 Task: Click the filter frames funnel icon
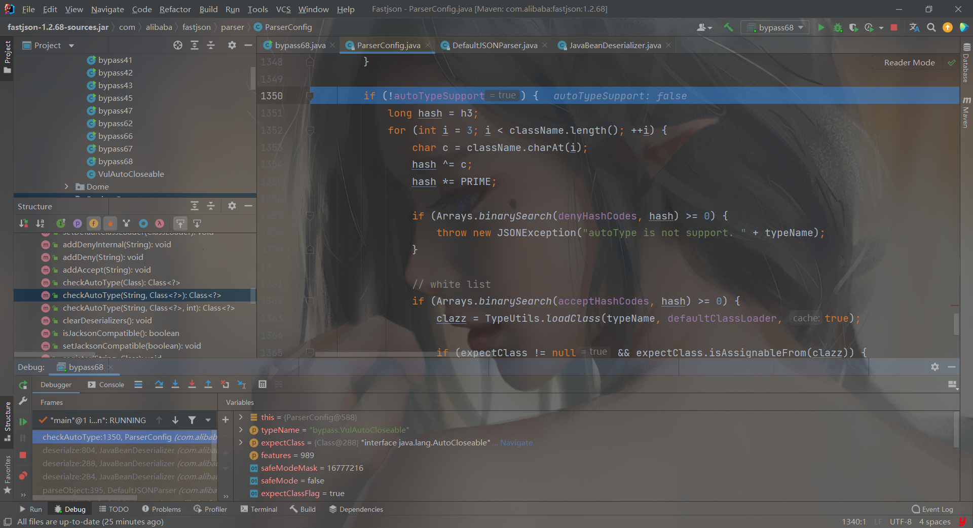pyautogui.click(x=192, y=420)
